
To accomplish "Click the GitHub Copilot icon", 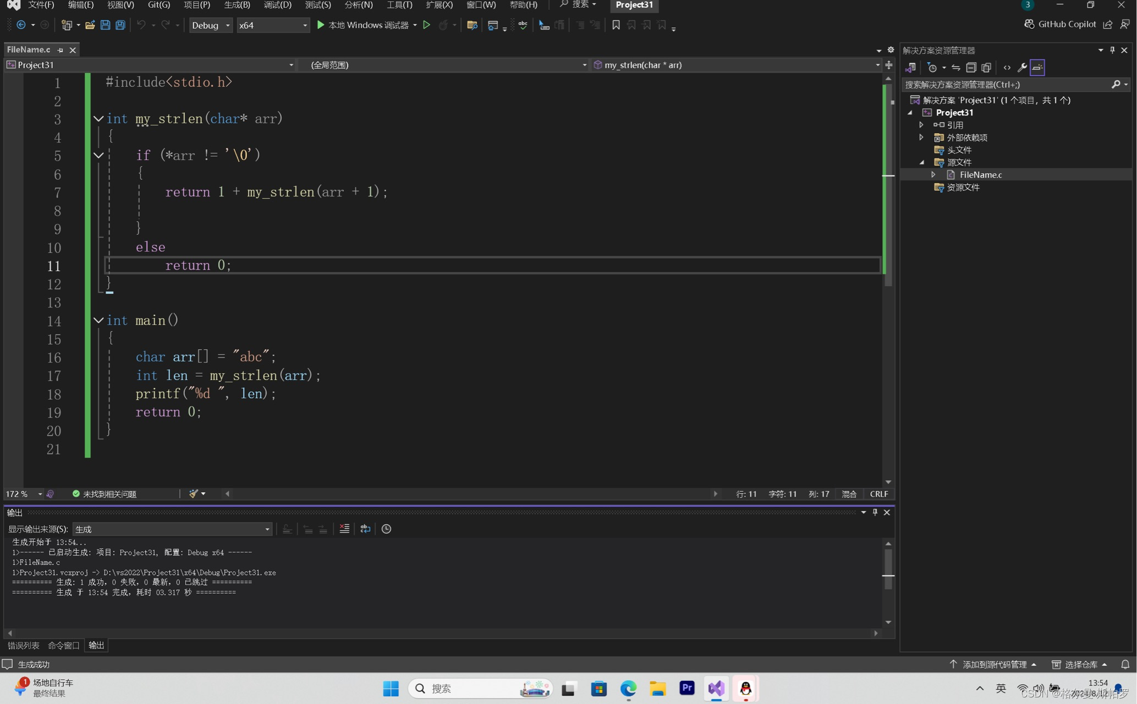I will coord(1029,24).
